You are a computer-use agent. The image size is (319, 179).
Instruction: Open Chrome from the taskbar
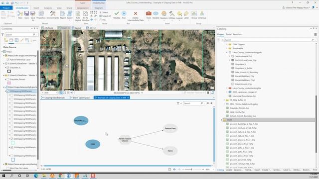click(x=60, y=176)
